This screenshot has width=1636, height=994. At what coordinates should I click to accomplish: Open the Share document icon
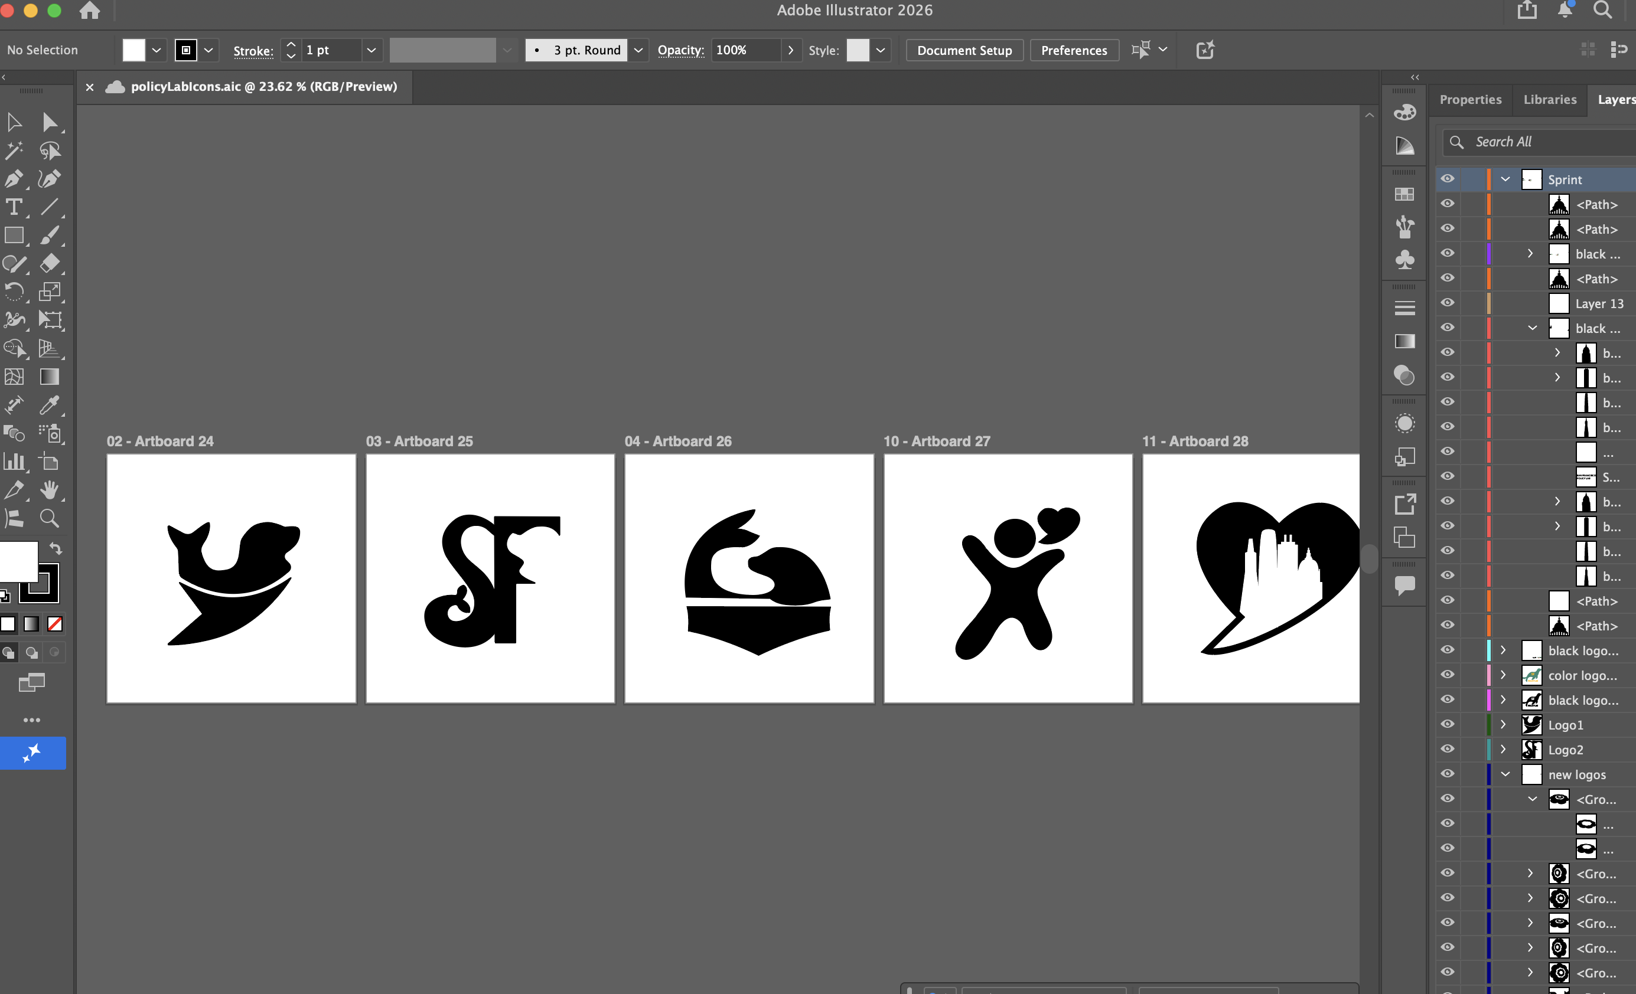tap(1527, 10)
